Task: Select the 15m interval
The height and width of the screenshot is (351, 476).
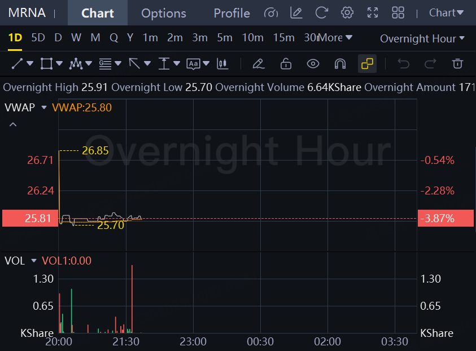Action: point(283,38)
